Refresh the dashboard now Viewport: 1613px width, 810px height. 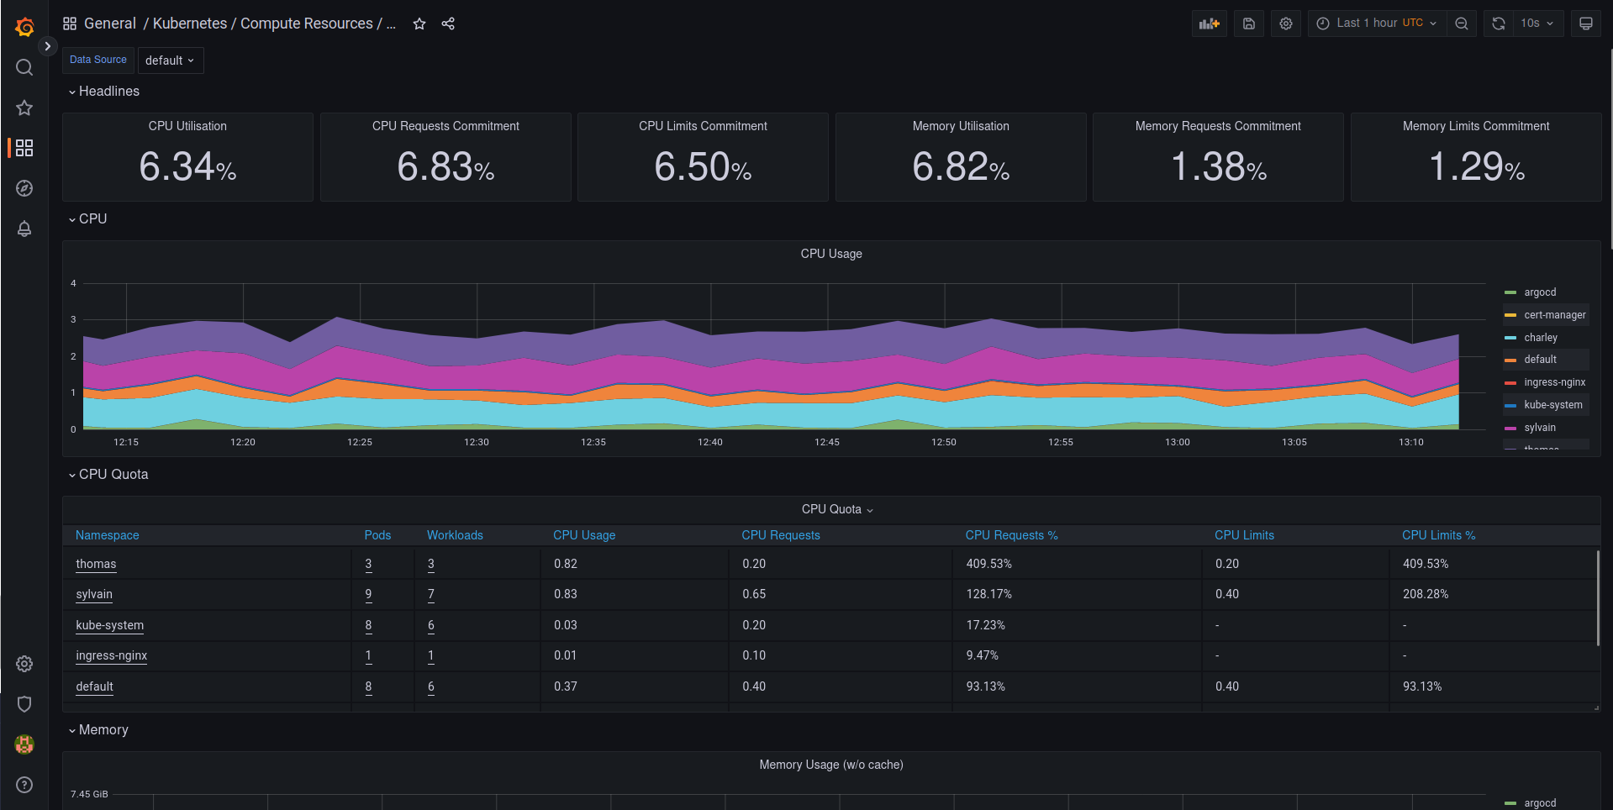pyautogui.click(x=1499, y=24)
